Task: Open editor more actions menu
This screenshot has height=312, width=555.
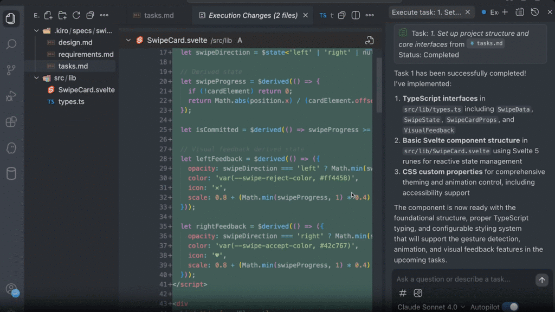Action: pos(370,15)
